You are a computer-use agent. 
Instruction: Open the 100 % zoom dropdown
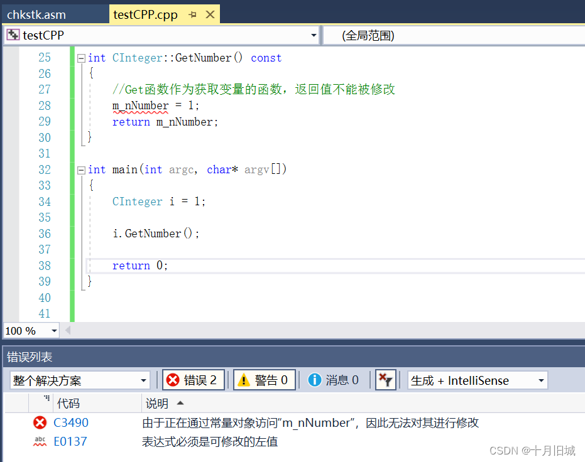(x=54, y=331)
